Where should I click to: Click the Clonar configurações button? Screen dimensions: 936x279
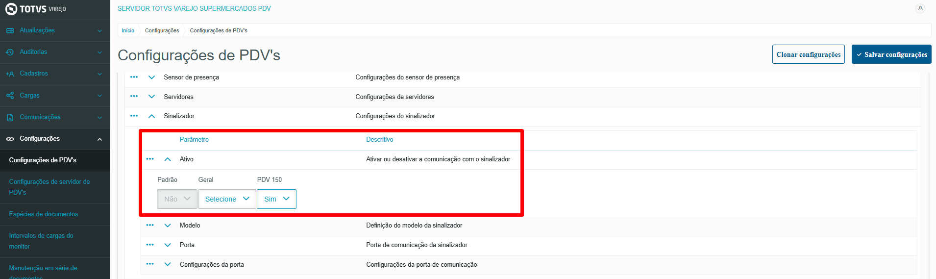point(808,54)
